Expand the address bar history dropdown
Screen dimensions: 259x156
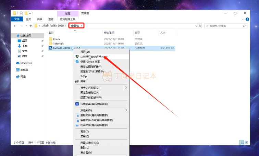196,26
